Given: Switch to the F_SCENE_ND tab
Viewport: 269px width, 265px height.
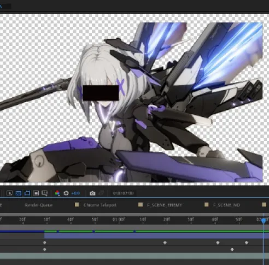Looking at the screenshot, I should point(226,205).
